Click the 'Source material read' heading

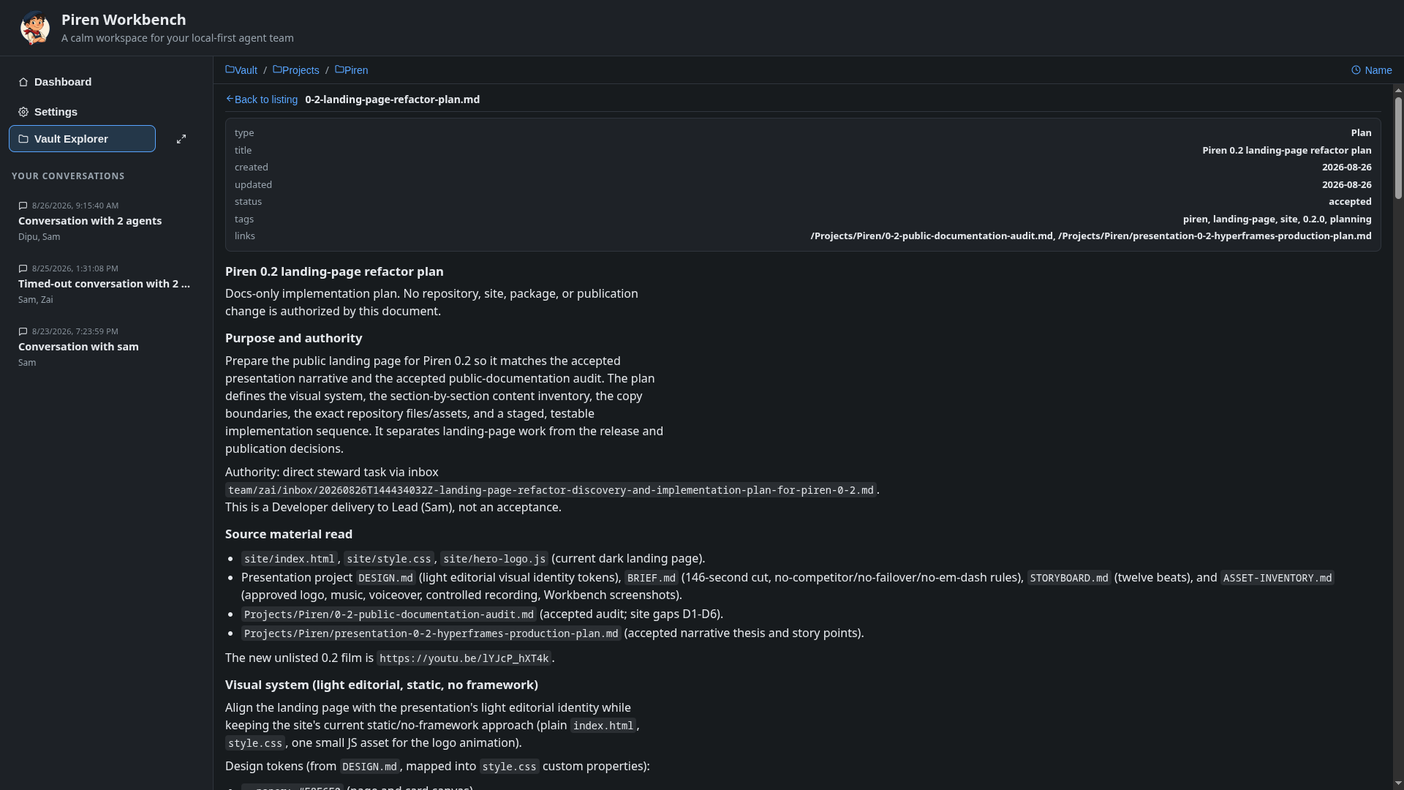(x=289, y=534)
